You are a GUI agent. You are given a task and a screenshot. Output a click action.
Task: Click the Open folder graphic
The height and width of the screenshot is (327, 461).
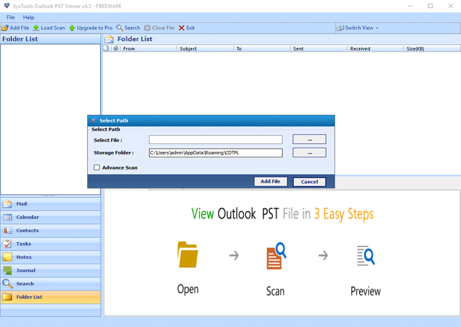click(188, 254)
